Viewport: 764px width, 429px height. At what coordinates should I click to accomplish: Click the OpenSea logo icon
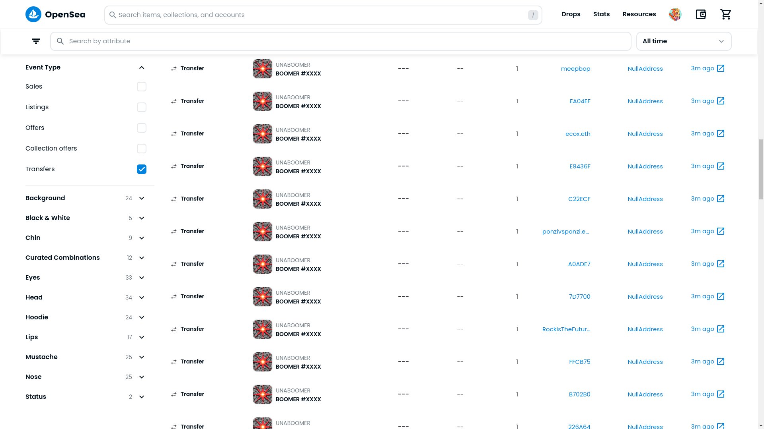(x=33, y=15)
